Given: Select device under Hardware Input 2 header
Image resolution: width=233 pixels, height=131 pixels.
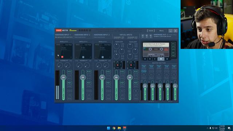Looking at the screenshot, I should click(80, 37).
